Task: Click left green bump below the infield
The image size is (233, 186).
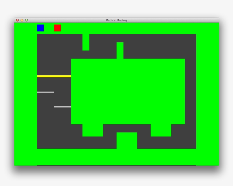Action: 93,130
